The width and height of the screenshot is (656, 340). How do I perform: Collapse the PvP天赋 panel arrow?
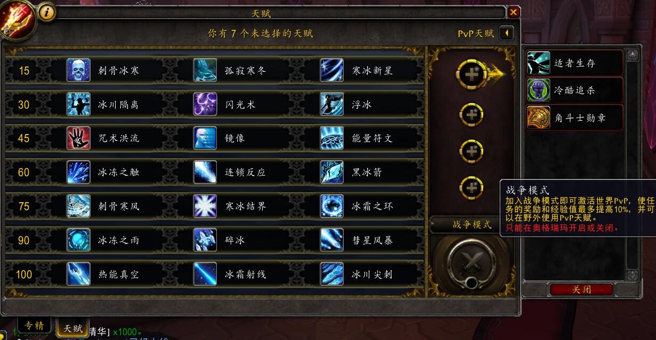click(507, 33)
